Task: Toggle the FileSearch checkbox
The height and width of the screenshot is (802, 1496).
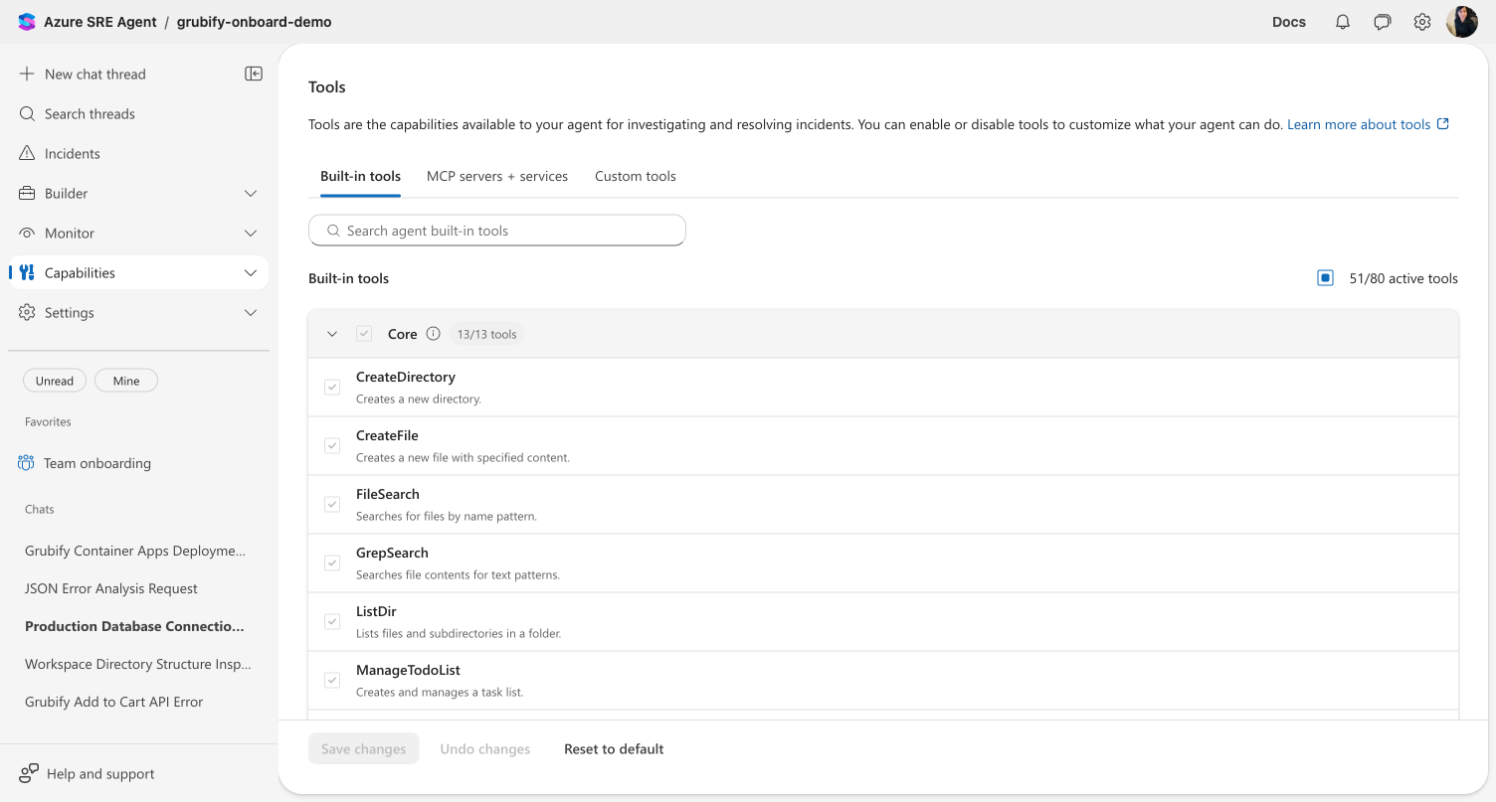Action: pyautogui.click(x=332, y=504)
